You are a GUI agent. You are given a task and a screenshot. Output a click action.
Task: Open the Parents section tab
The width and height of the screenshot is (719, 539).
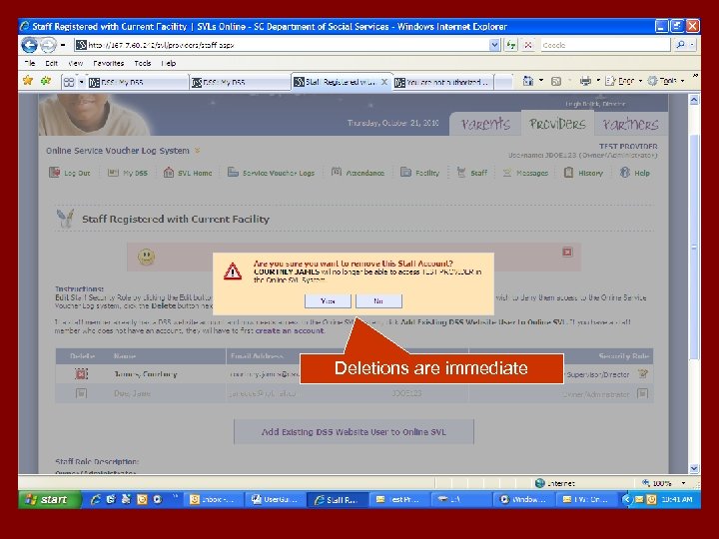pos(485,124)
